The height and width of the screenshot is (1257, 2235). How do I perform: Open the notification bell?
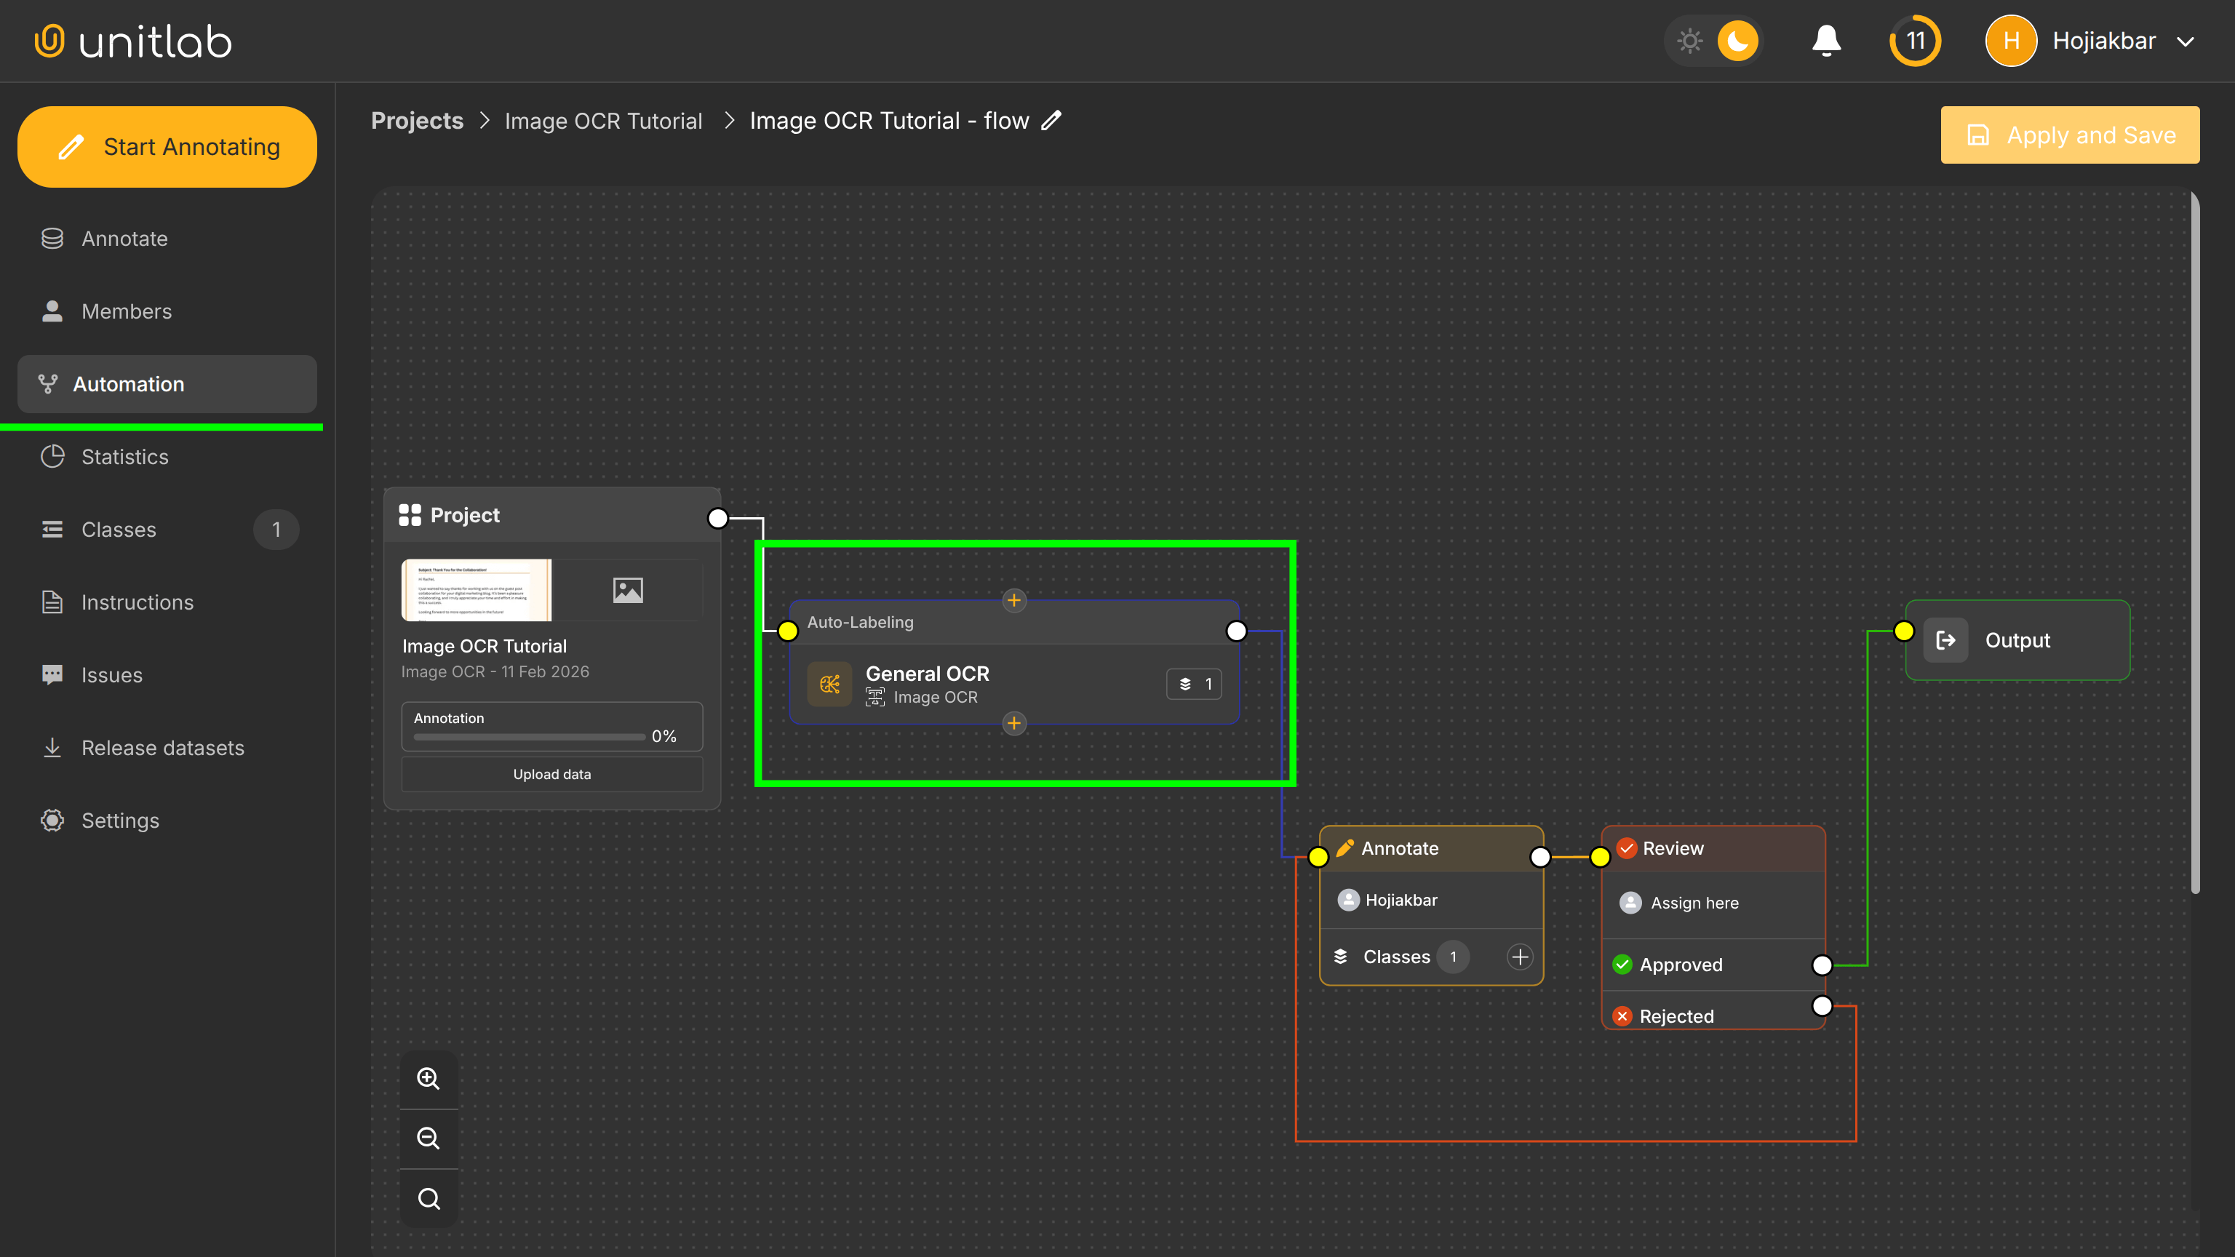1825,40
